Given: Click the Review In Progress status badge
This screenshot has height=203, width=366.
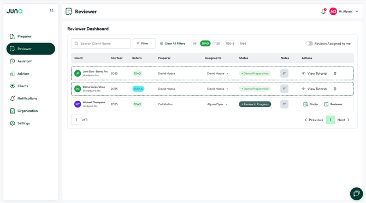Looking at the screenshot, I should 255,104.
